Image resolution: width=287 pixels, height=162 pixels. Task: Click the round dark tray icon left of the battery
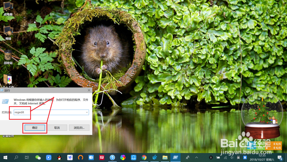pos(211,157)
